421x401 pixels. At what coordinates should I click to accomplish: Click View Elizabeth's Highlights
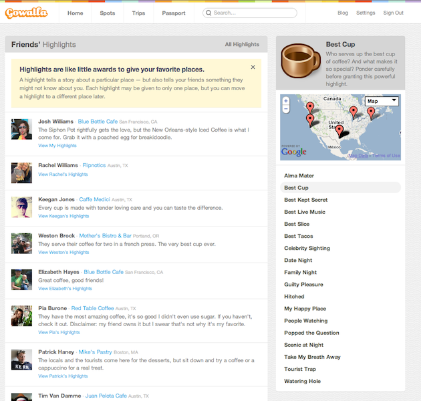pyautogui.click(x=65, y=289)
